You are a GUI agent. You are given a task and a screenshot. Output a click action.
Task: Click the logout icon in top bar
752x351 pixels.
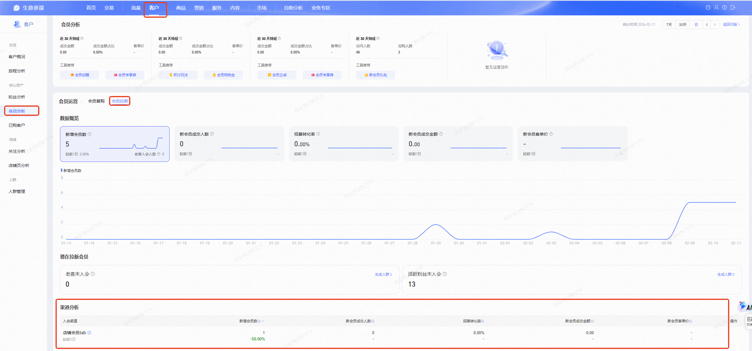coord(733,8)
